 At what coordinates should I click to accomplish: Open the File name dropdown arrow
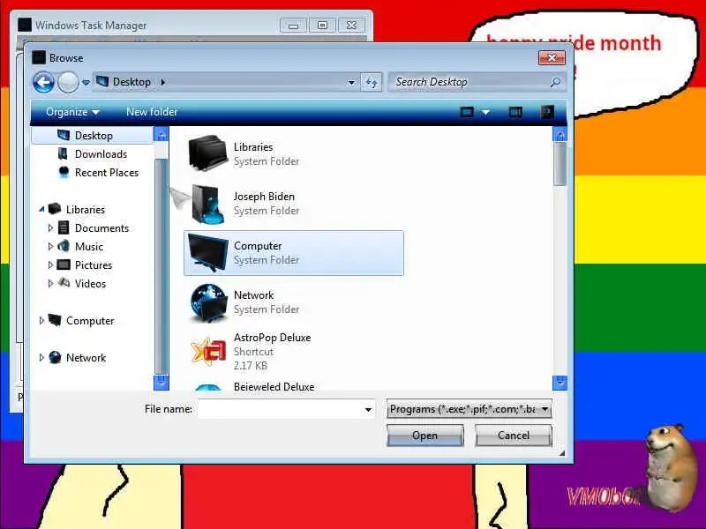tap(368, 409)
